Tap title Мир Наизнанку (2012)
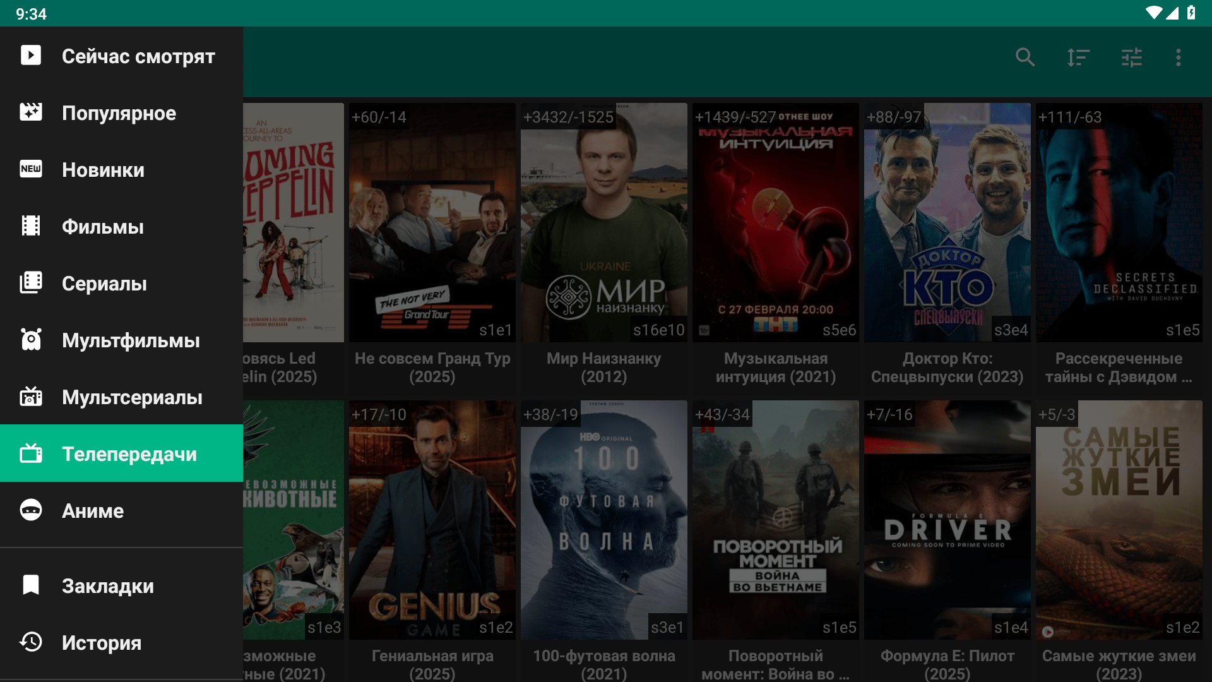Screen dimensions: 1212x682 [604, 368]
